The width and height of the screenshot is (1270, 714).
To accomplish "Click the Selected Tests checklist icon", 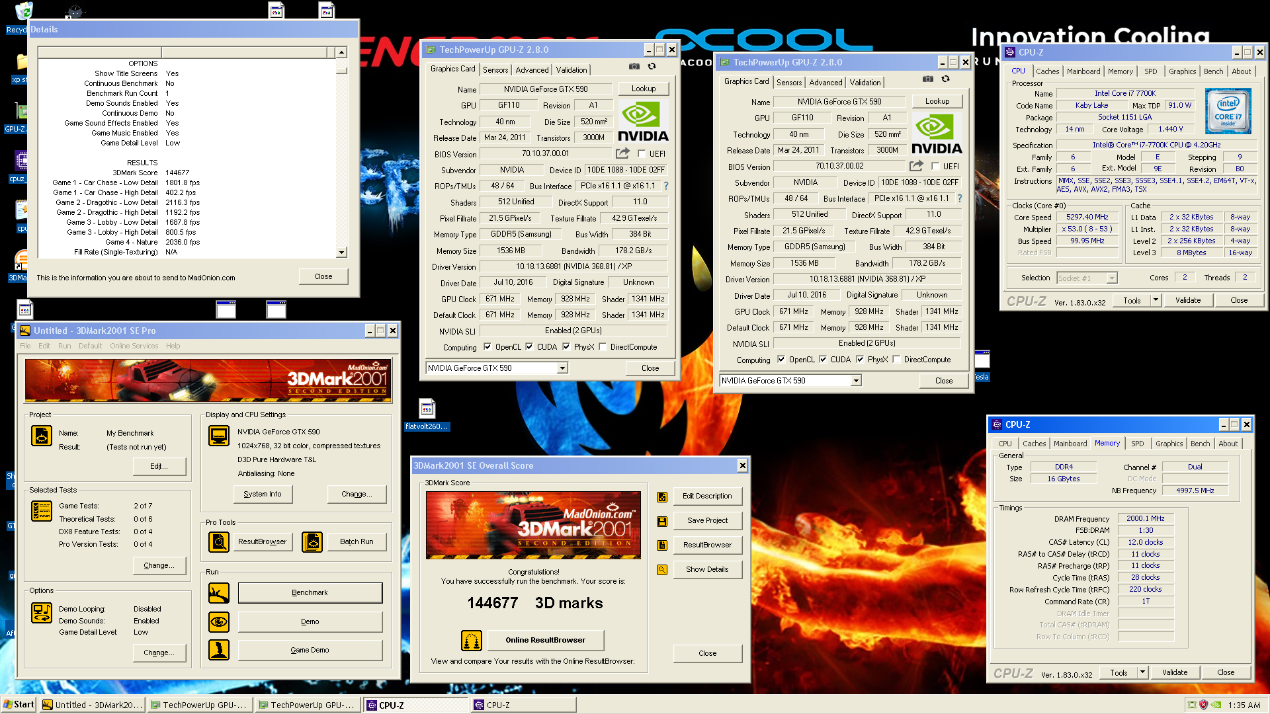I will (x=42, y=510).
